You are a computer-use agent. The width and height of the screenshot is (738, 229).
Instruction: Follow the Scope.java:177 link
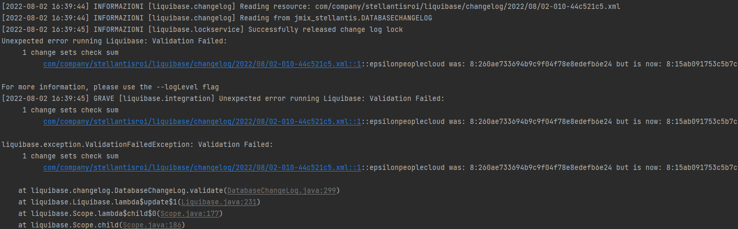[189, 213]
